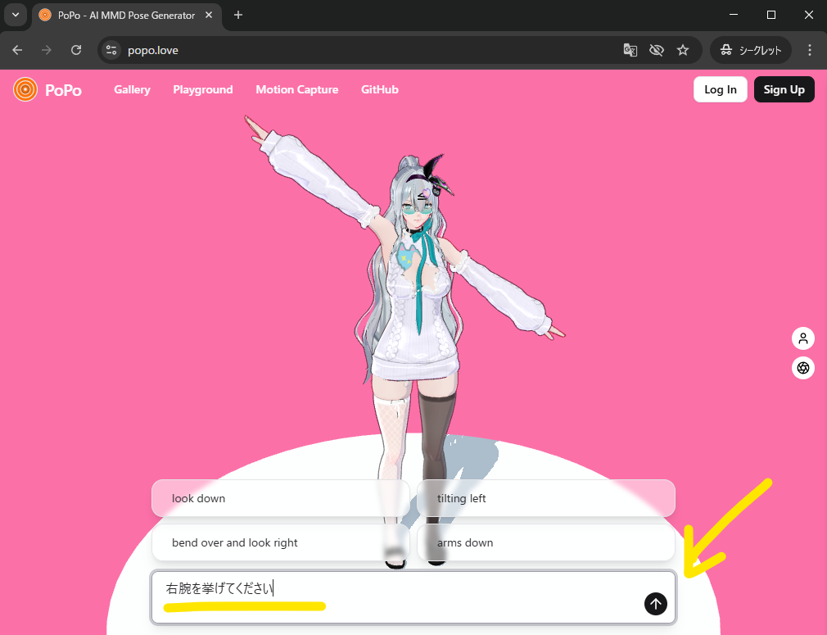Choose the "look down" pose suggestion
827x635 pixels.
coord(280,498)
